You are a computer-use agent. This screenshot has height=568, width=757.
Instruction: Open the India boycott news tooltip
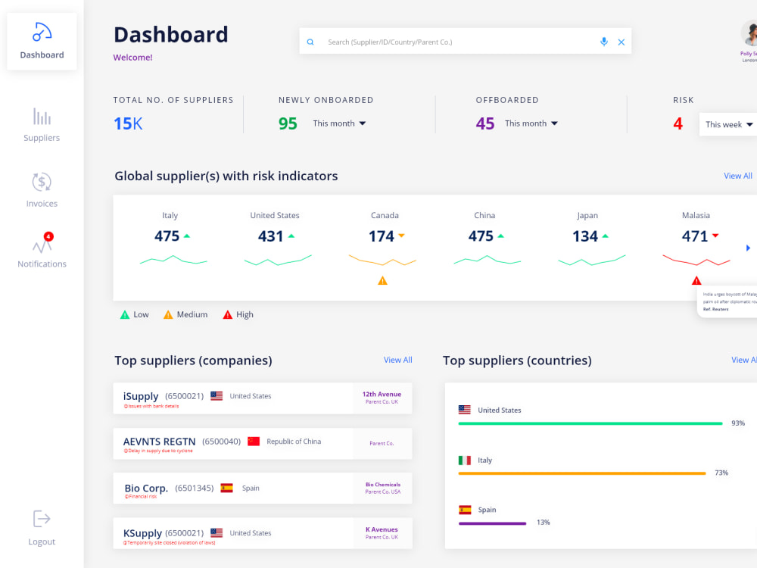727,302
